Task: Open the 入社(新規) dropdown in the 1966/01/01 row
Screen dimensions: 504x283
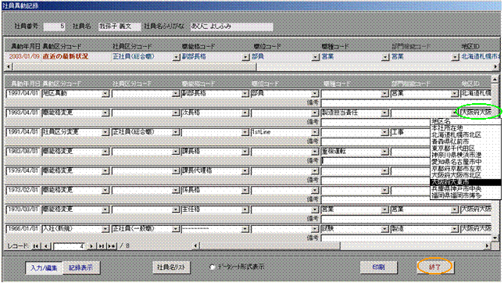Action: click(x=105, y=229)
